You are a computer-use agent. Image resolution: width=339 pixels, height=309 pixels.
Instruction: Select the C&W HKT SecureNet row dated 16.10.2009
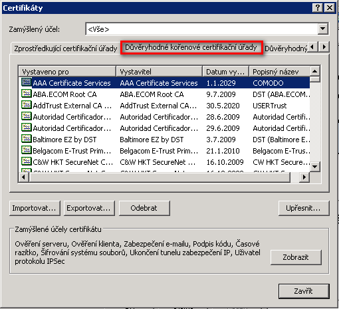(164, 162)
